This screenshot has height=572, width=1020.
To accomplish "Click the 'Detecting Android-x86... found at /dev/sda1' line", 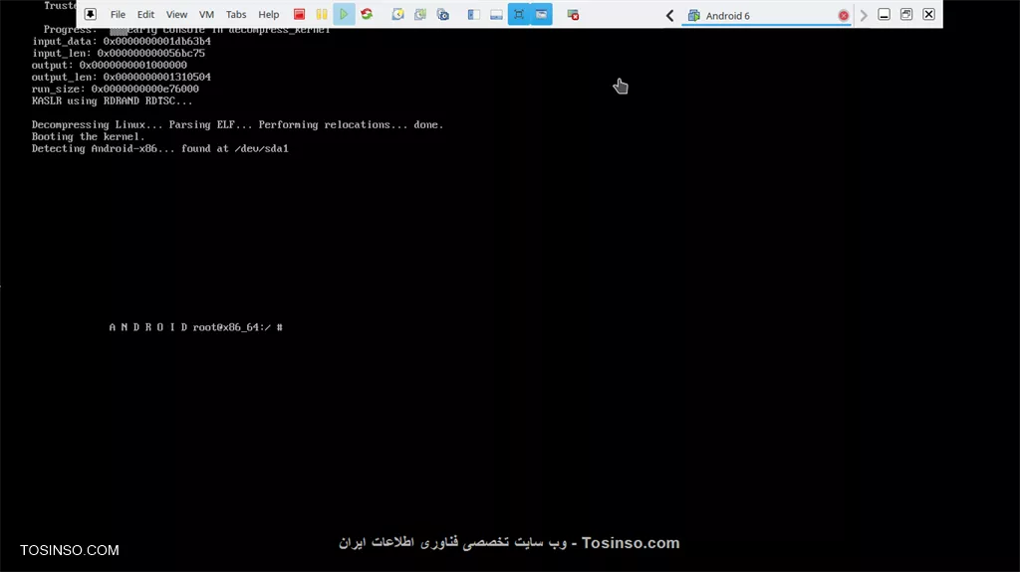I will click(160, 149).
